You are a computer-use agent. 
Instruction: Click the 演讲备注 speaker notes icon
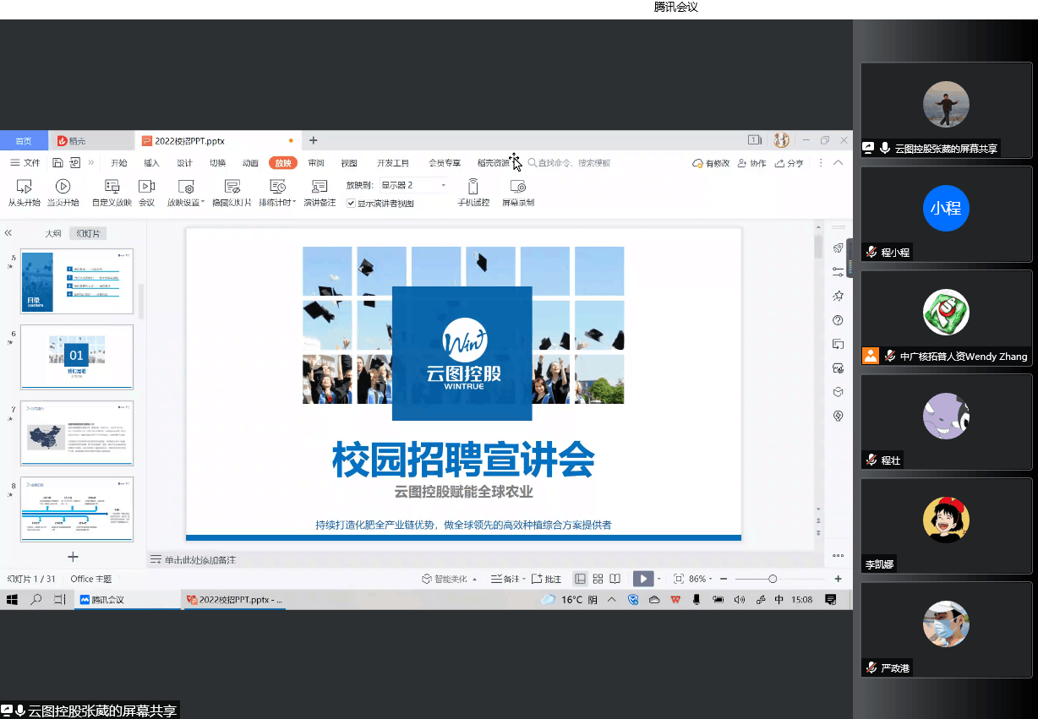pos(320,187)
